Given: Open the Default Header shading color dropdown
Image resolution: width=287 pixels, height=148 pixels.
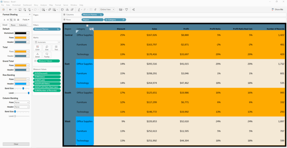Looking at the screenshot, I should coord(22,42).
